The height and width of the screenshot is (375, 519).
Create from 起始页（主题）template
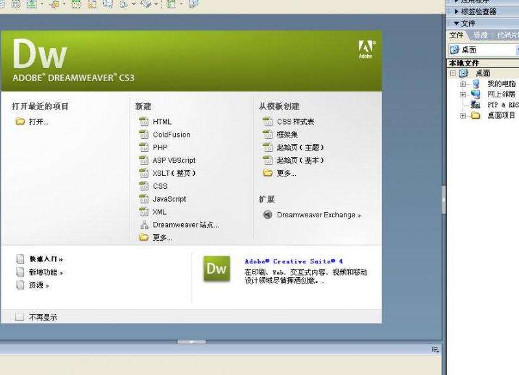coord(293,148)
